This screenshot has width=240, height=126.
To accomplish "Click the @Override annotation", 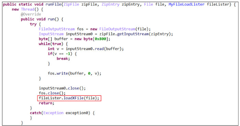I will (31, 14).
